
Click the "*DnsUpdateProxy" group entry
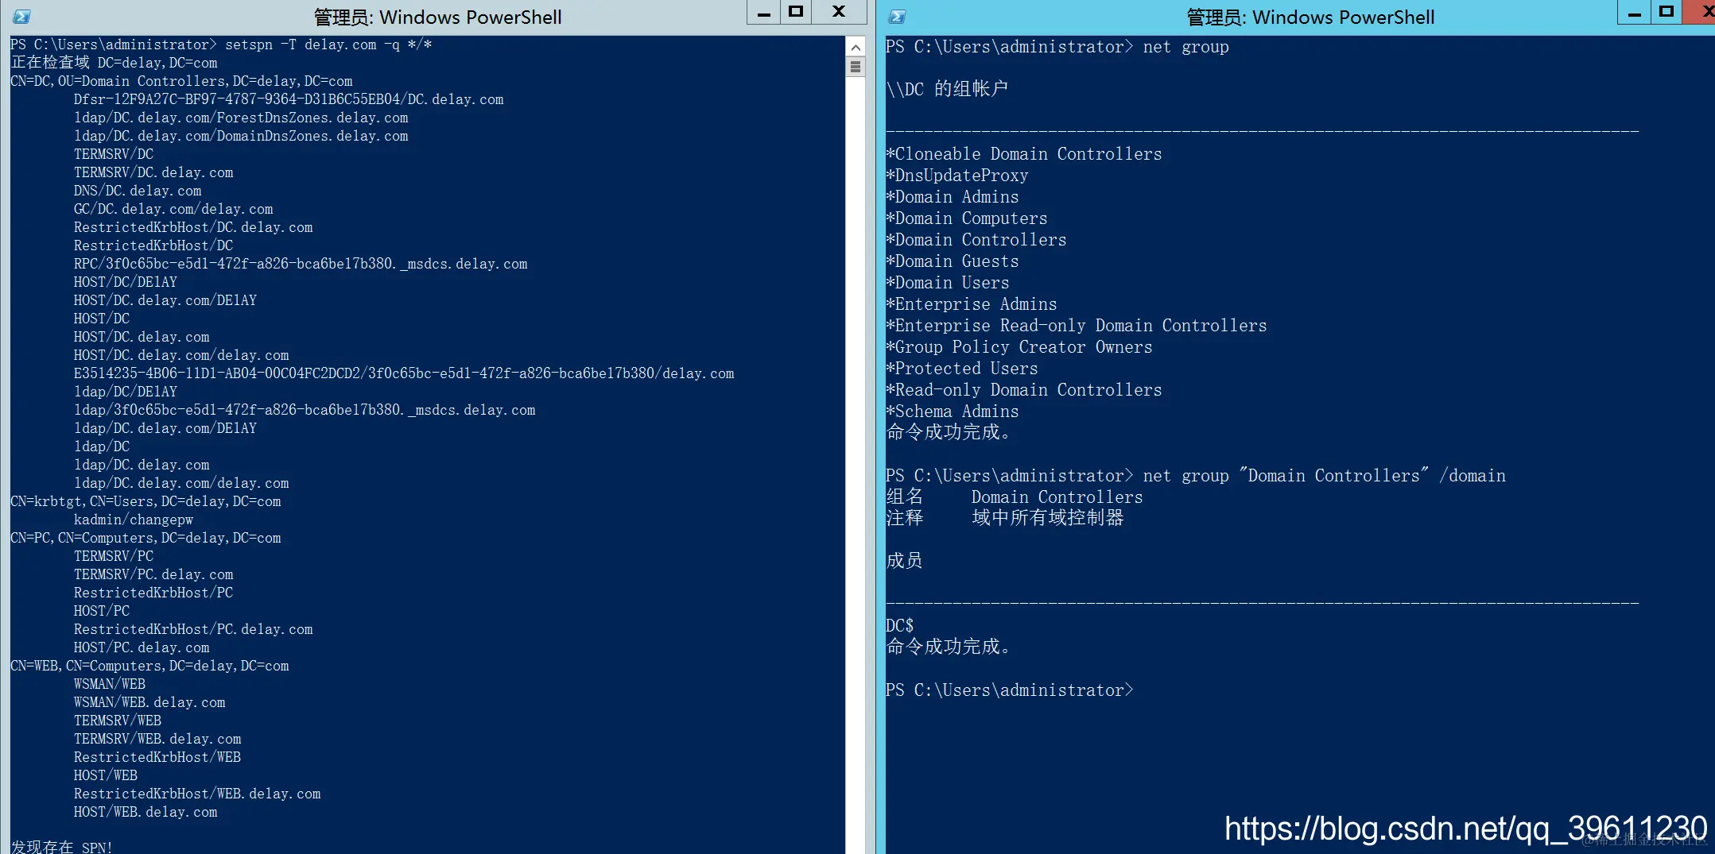[x=957, y=176]
